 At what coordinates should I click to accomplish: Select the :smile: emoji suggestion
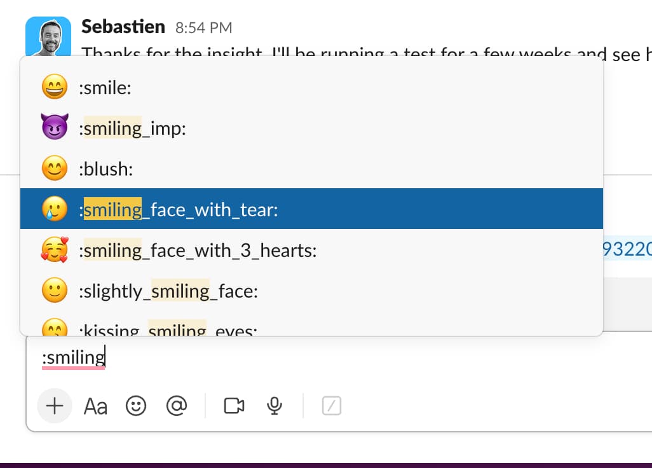311,87
